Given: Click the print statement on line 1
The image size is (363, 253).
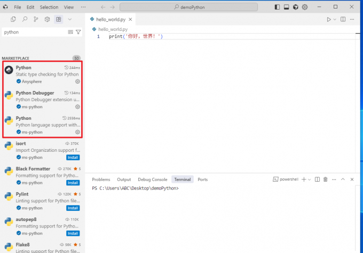Looking at the screenshot, I should 136,37.
